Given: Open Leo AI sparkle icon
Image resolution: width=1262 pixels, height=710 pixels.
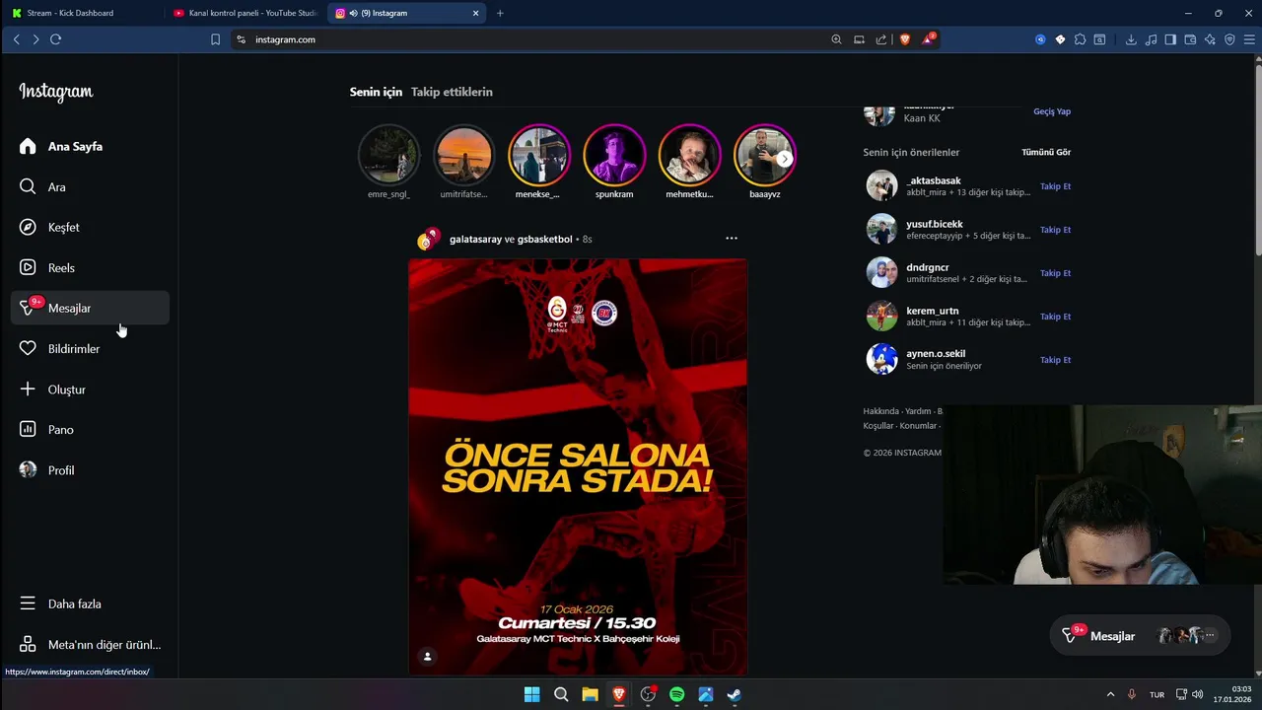Looking at the screenshot, I should (x=1210, y=39).
